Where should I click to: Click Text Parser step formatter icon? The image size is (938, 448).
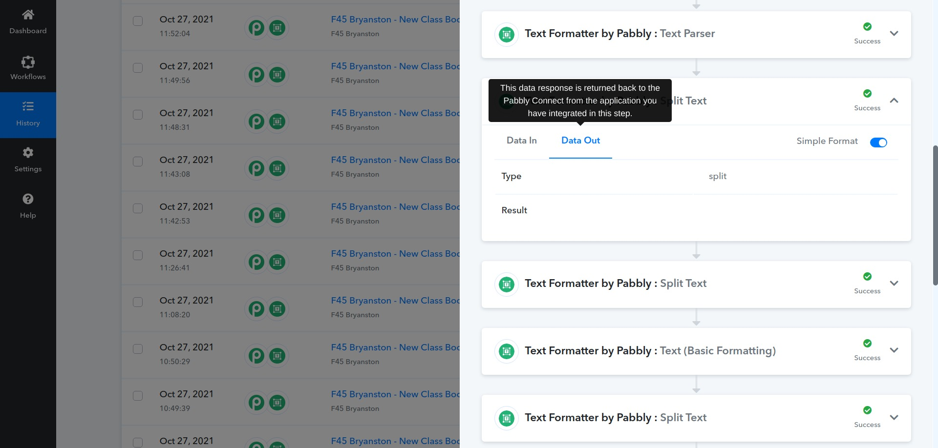(x=507, y=35)
